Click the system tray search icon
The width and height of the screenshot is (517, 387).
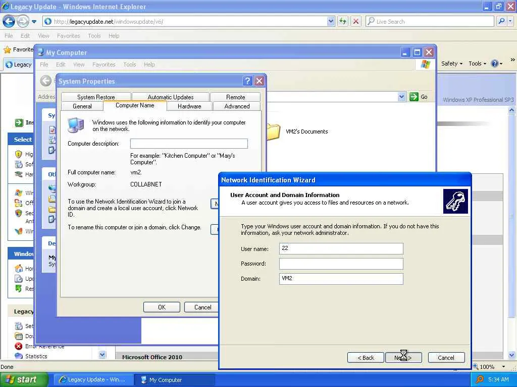[x=480, y=379]
